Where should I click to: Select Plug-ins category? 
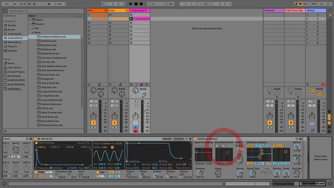pos(12,46)
